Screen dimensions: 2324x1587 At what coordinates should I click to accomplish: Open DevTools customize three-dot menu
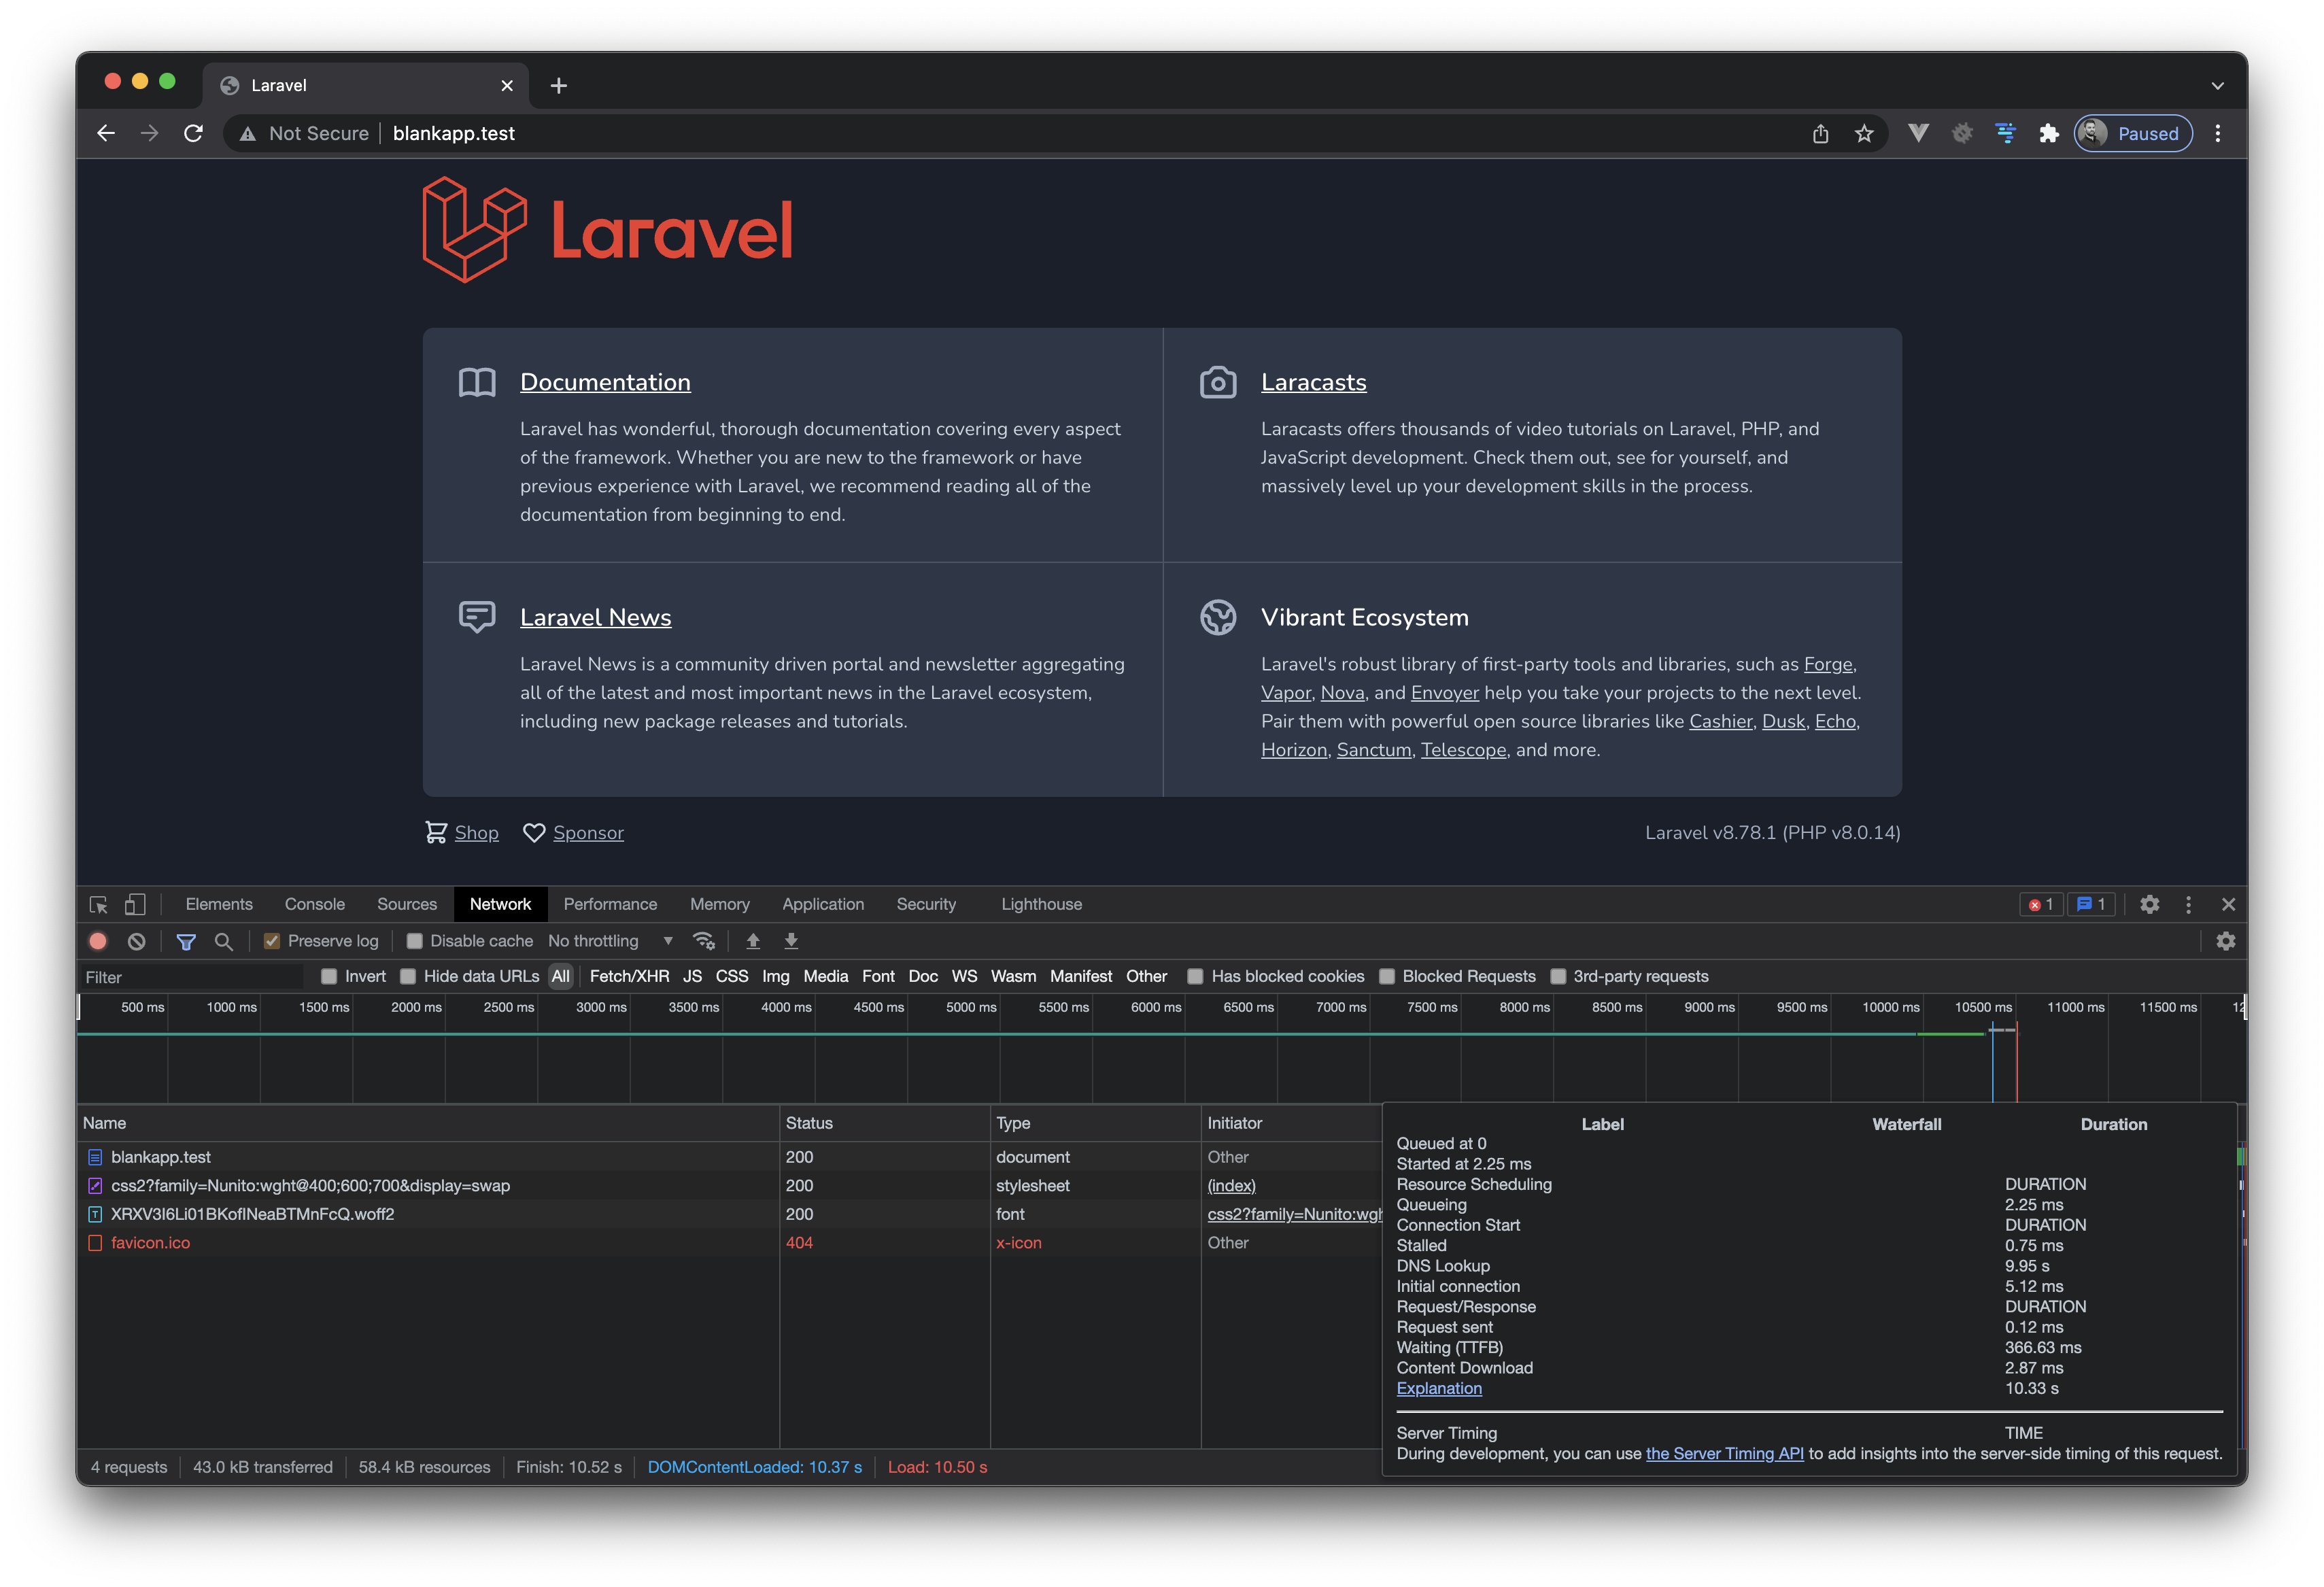click(x=2189, y=904)
